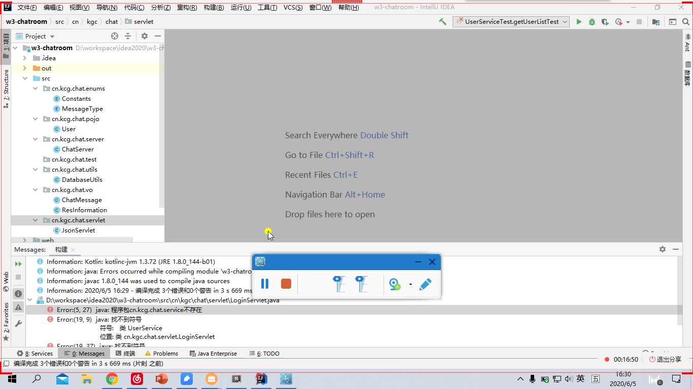Expand the web folder
This screenshot has width=693, height=389.
(x=24, y=240)
